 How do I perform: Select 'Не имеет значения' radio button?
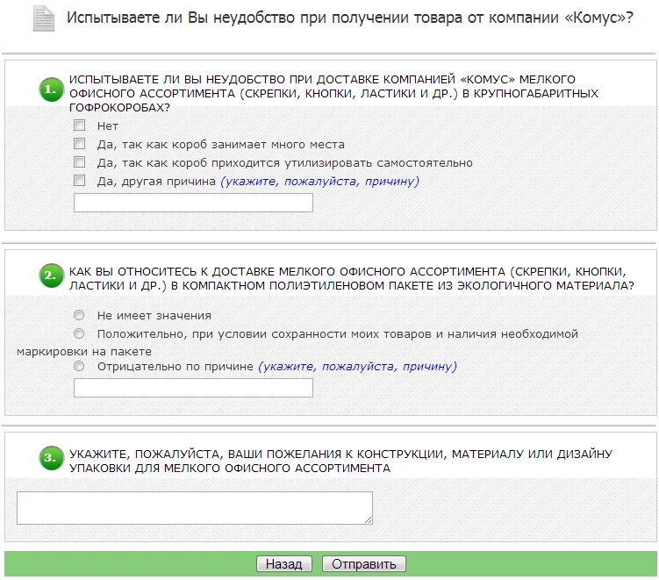click(x=79, y=315)
